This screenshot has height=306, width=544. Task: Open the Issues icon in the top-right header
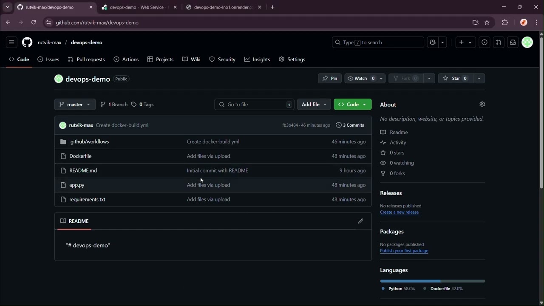pos(484,42)
